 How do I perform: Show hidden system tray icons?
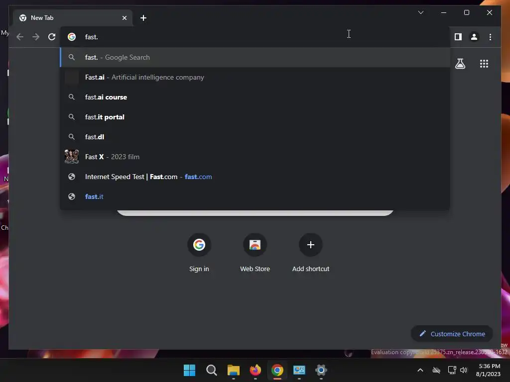(x=420, y=370)
